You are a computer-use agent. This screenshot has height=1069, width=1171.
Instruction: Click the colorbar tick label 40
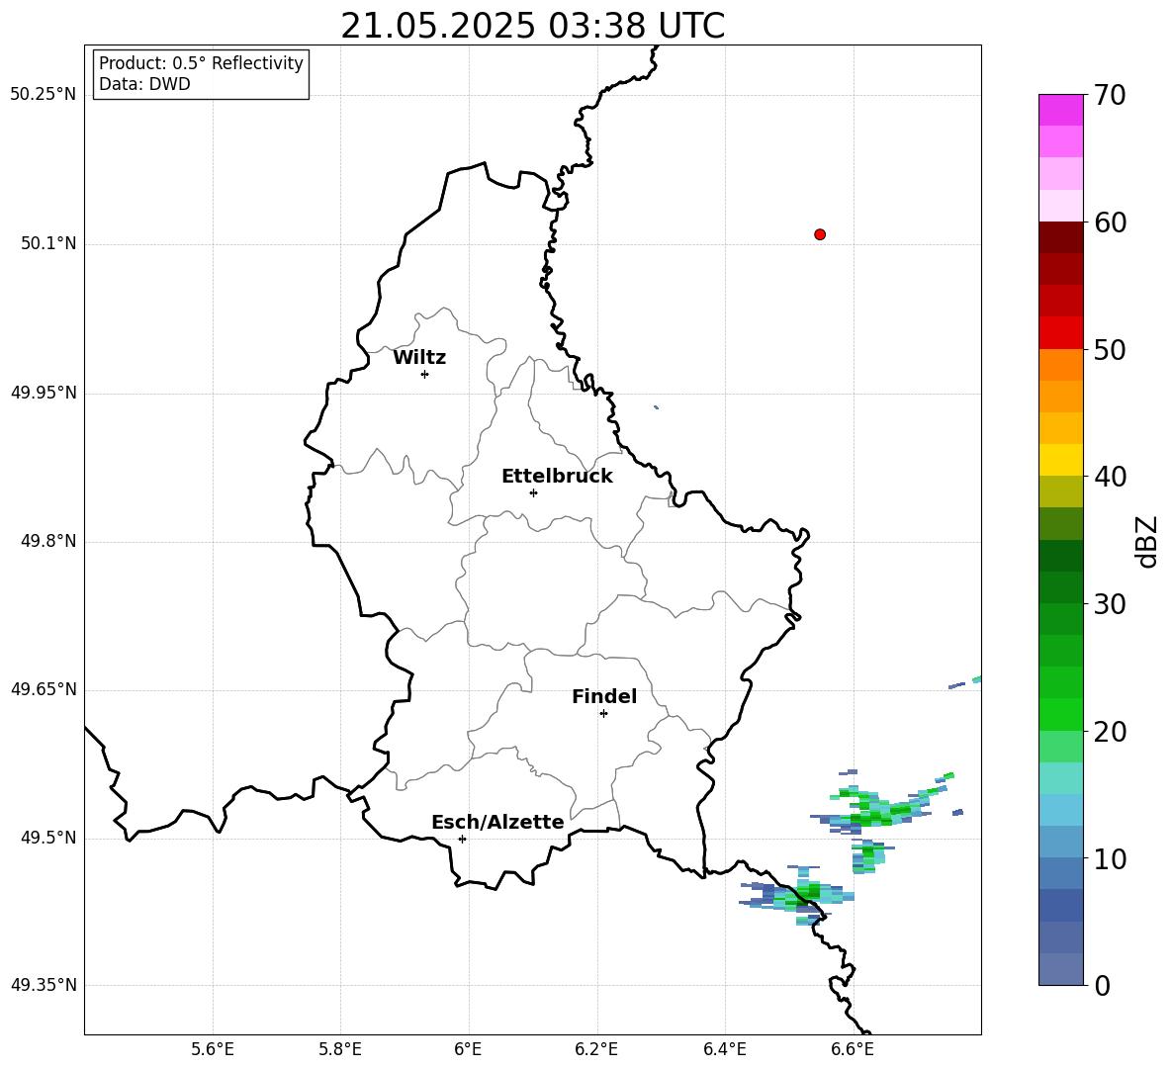point(1110,477)
